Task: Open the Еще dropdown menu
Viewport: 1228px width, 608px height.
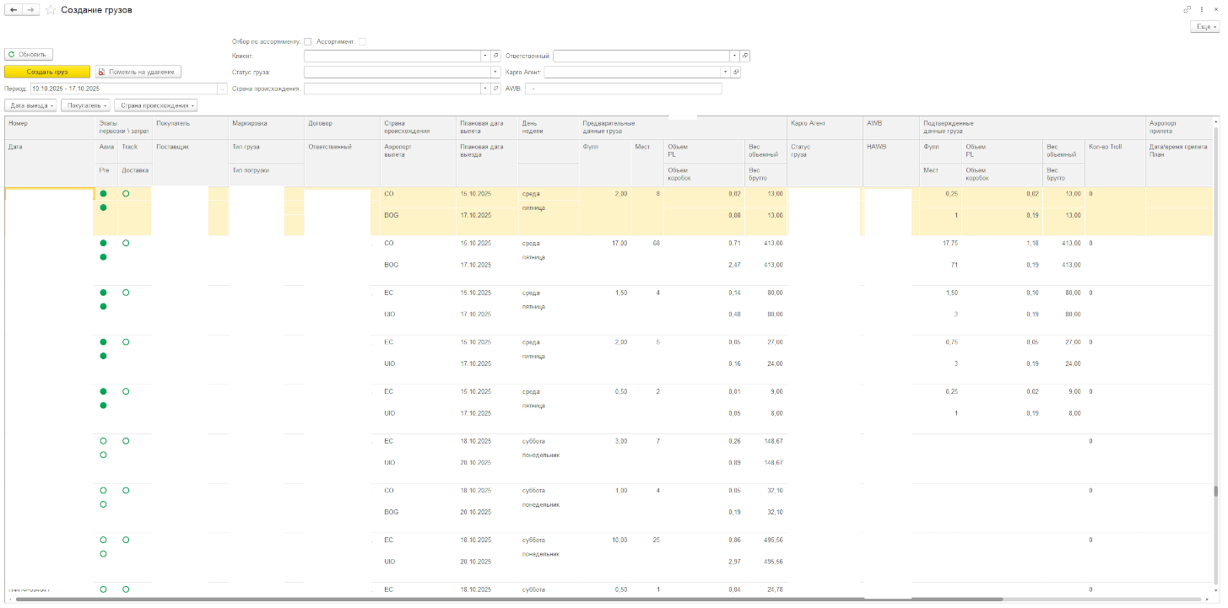Action: point(1204,27)
